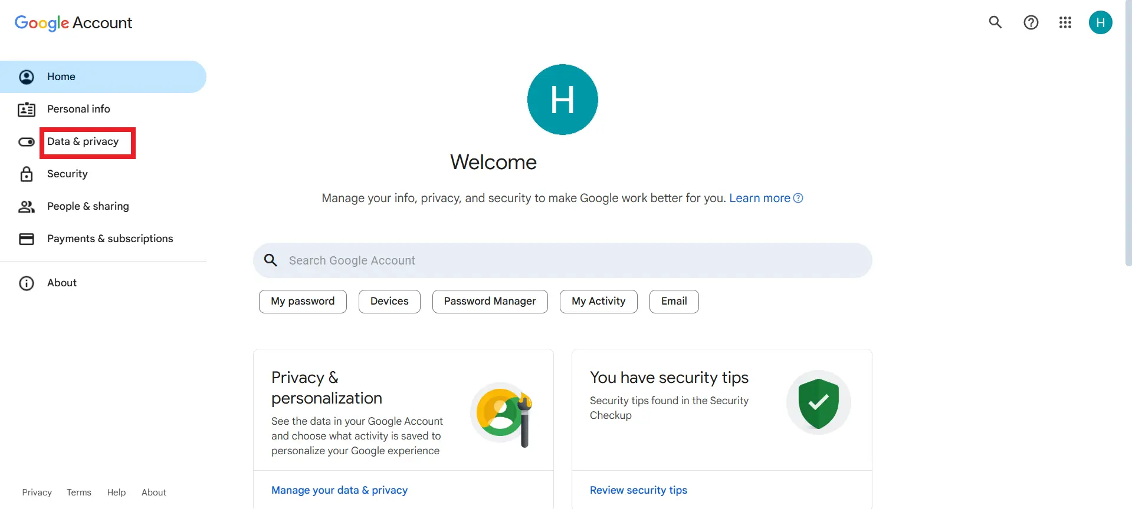Click the My Activity chip
The height and width of the screenshot is (509, 1132).
[x=598, y=301]
